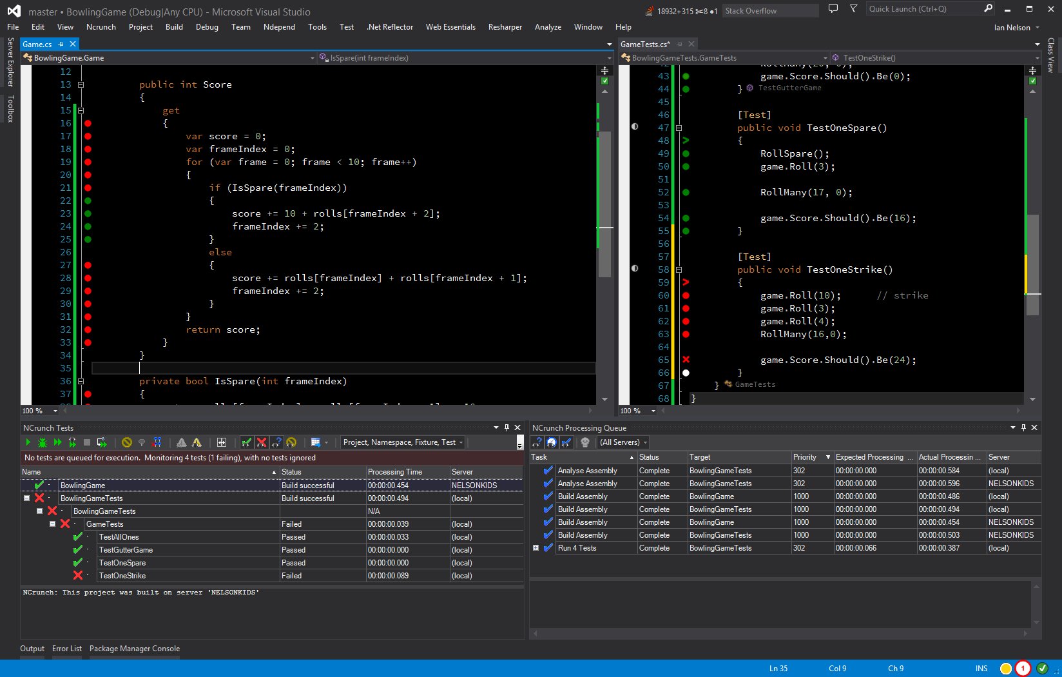Toggle the show passing tests filter

(247, 442)
